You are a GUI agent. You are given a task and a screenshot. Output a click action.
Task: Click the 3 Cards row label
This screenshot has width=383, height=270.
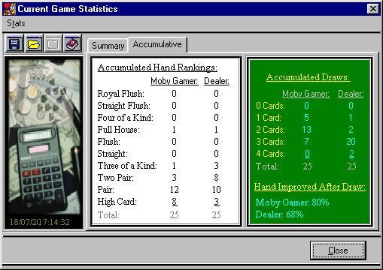click(x=270, y=142)
